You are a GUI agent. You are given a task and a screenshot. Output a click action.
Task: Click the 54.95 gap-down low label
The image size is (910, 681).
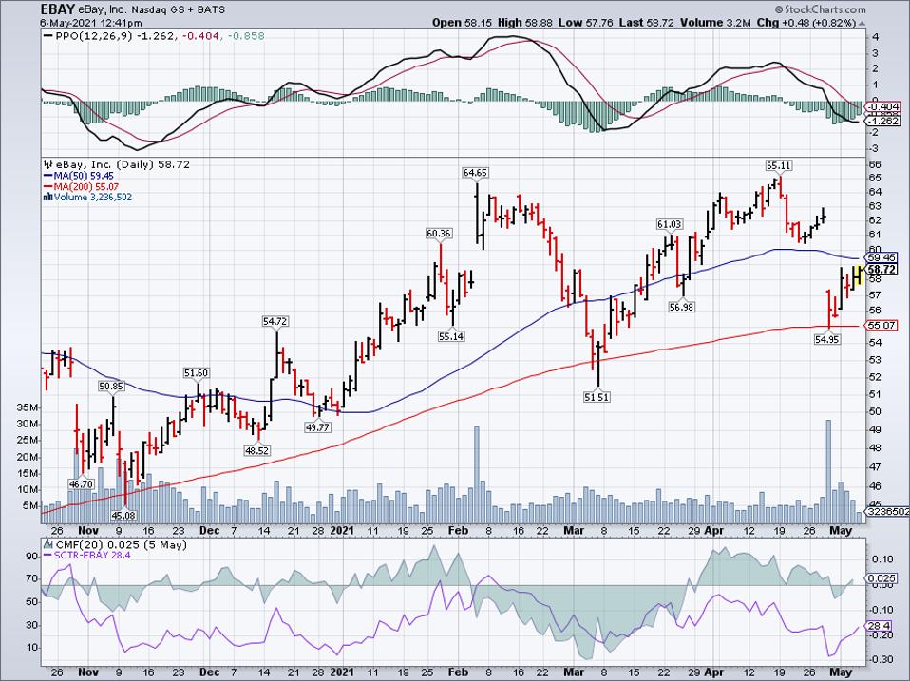pyautogui.click(x=827, y=339)
